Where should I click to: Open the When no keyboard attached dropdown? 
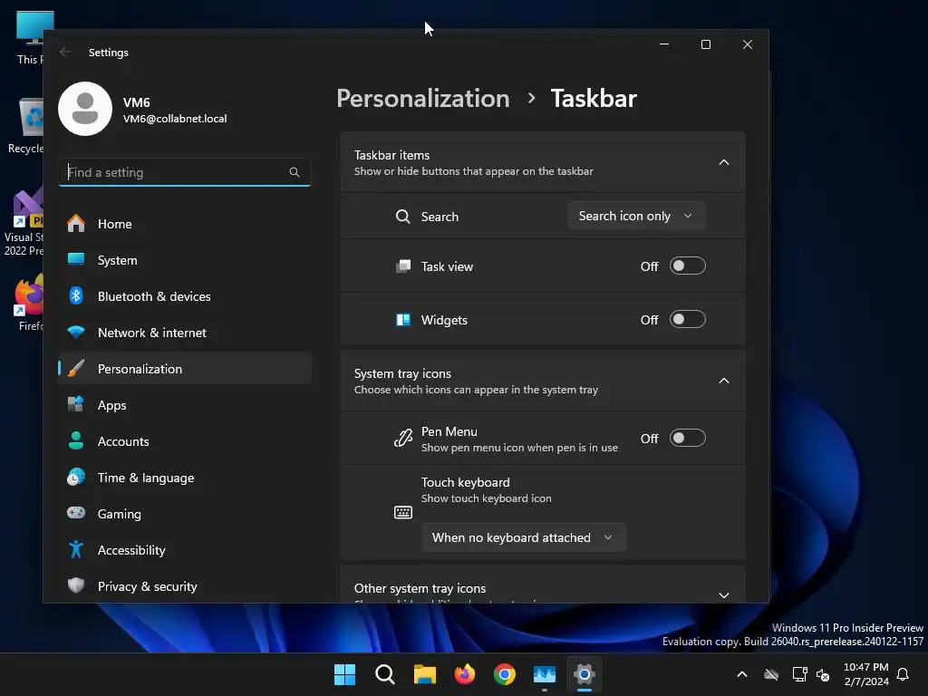pos(523,537)
